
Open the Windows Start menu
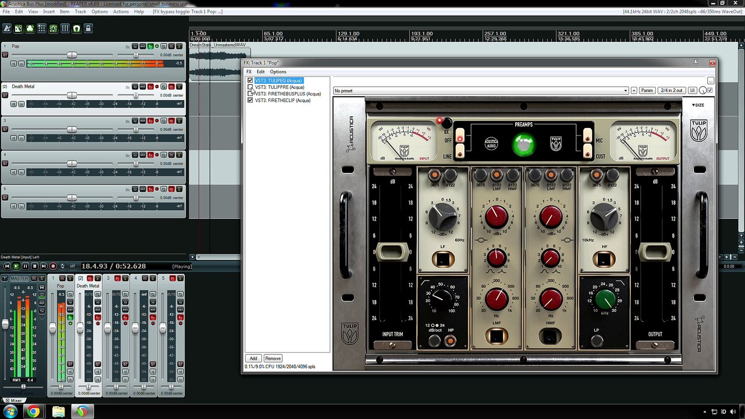click(x=10, y=412)
